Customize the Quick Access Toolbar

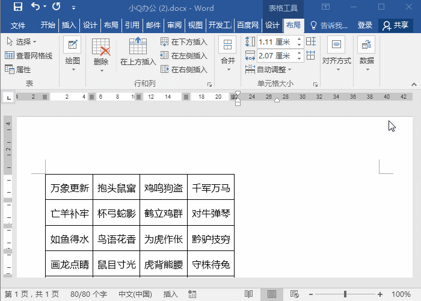73,7
